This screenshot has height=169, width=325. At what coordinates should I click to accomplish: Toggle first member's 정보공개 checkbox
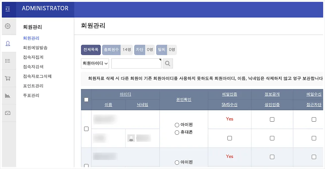(x=272, y=120)
